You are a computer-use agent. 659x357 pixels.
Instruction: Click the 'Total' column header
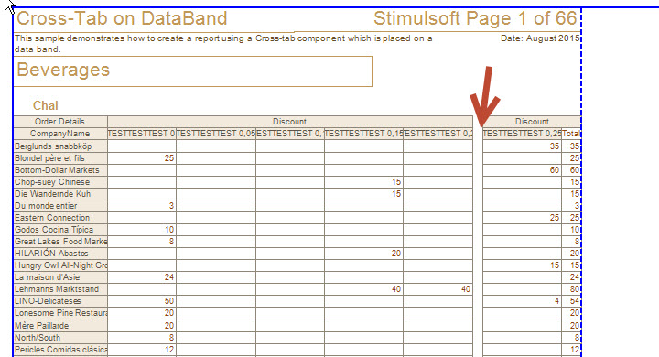click(571, 134)
